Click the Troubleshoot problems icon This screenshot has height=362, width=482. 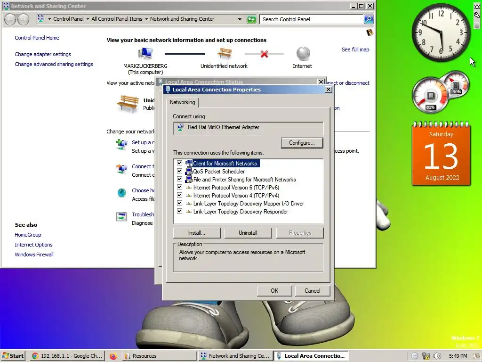[x=122, y=217]
